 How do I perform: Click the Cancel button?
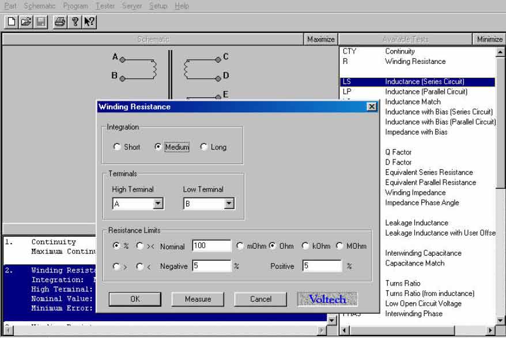pos(260,299)
